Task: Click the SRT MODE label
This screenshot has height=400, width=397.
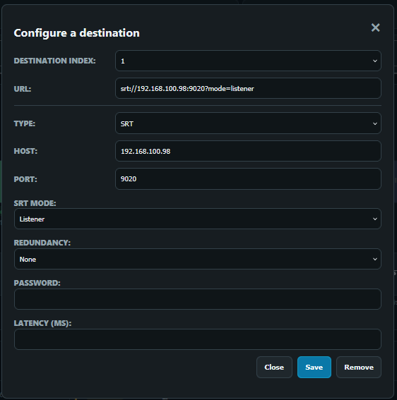Action: [35, 203]
